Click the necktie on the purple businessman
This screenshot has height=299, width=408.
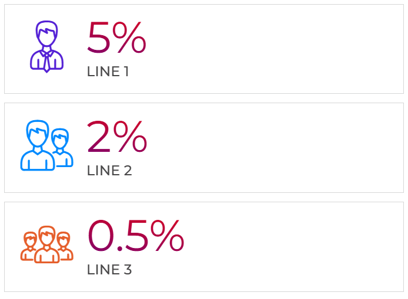pos(46,61)
